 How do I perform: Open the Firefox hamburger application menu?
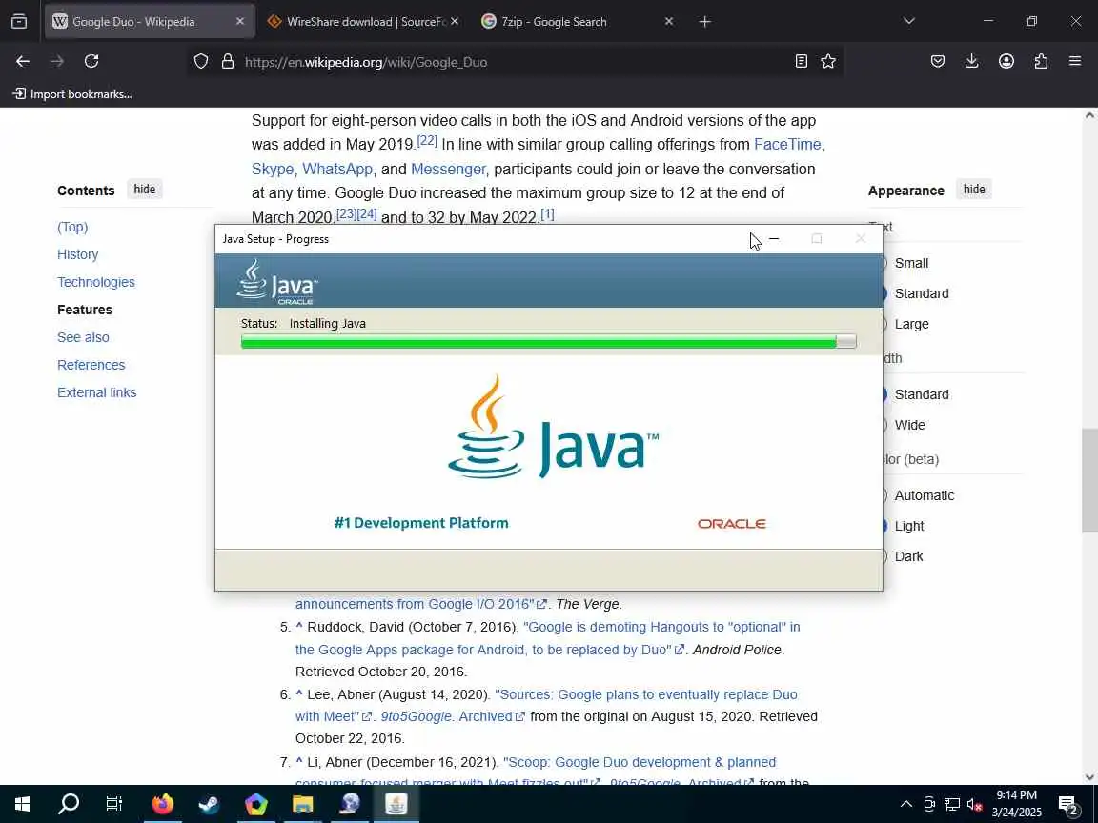[1075, 62]
